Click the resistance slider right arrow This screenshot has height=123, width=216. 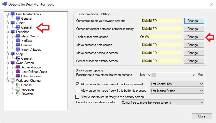coord(194,75)
